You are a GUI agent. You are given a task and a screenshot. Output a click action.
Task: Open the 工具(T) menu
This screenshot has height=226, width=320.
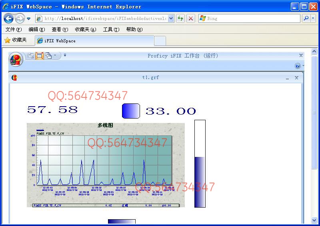111,30
